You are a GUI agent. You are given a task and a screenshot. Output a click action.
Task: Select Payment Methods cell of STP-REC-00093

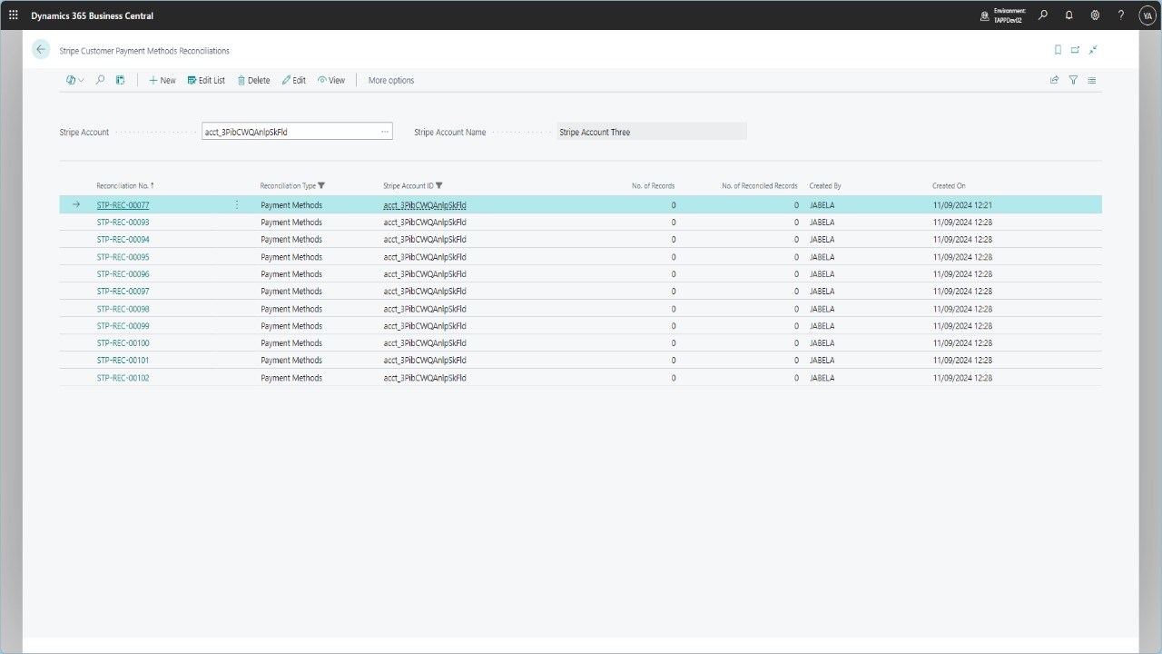[291, 222]
